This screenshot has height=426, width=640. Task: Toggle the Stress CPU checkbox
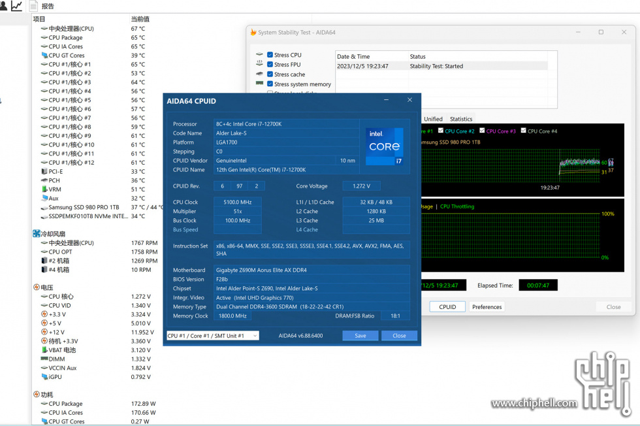(x=270, y=55)
